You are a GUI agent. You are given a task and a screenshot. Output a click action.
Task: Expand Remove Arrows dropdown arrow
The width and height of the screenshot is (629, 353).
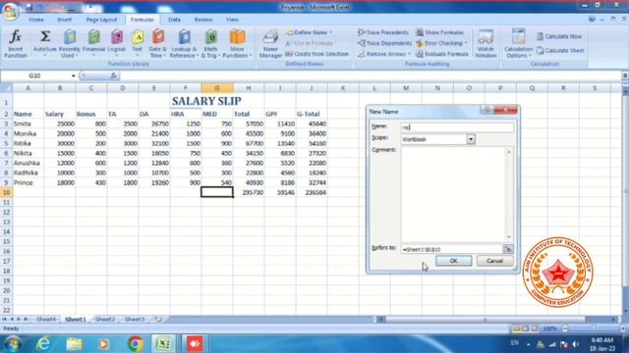pyautogui.click(x=409, y=54)
